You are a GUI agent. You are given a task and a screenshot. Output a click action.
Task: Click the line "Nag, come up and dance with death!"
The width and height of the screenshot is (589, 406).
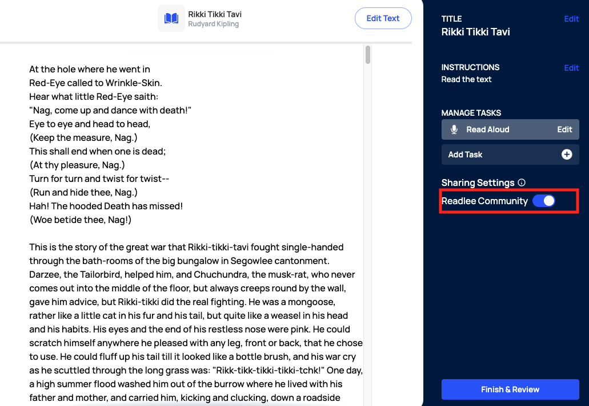[110, 110]
